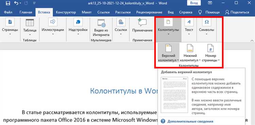The image size is (255, 125).
Task: Collapse the ribbon with chevron
Action: pos(252,41)
